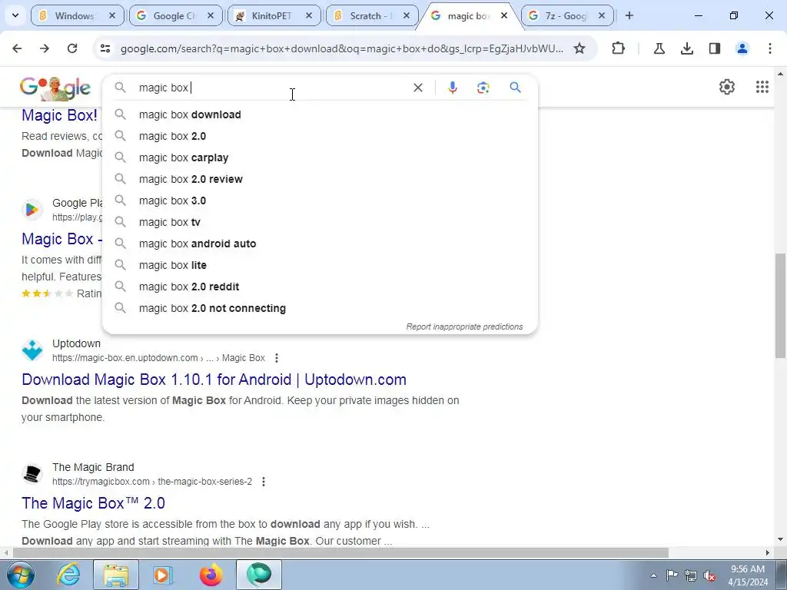Open Chrome three-dot menu
Viewport: 787px width, 590px height.
(770, 48)
